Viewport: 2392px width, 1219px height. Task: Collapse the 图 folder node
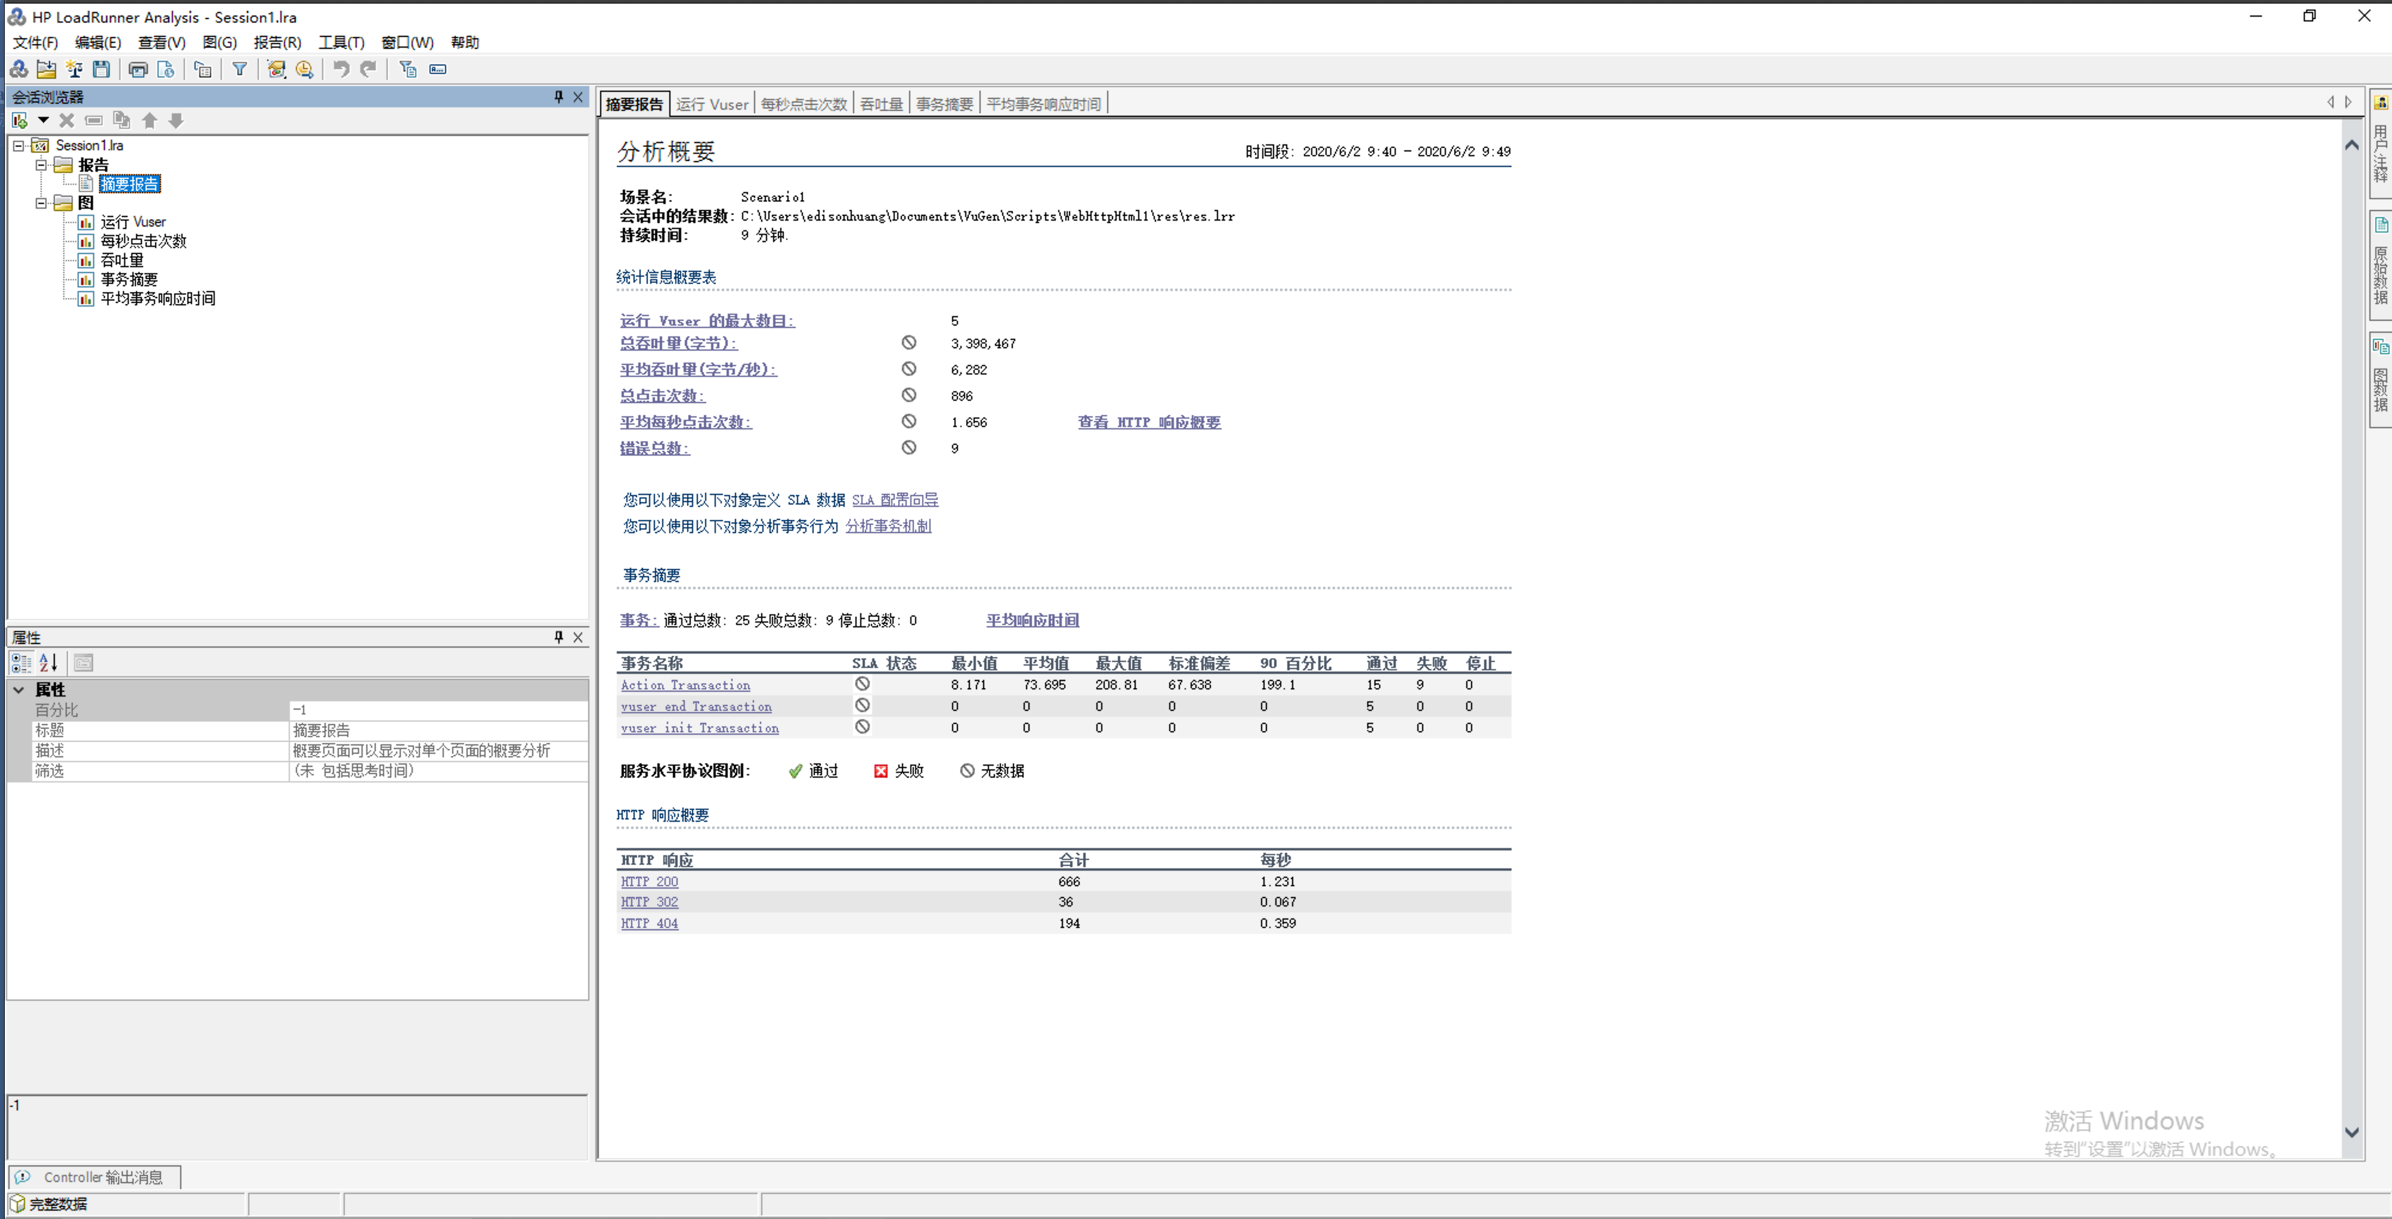point(41,203)
